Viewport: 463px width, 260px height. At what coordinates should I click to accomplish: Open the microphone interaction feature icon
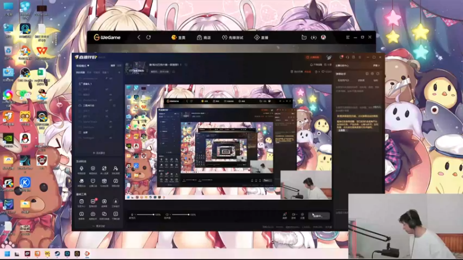pos(82,169)
